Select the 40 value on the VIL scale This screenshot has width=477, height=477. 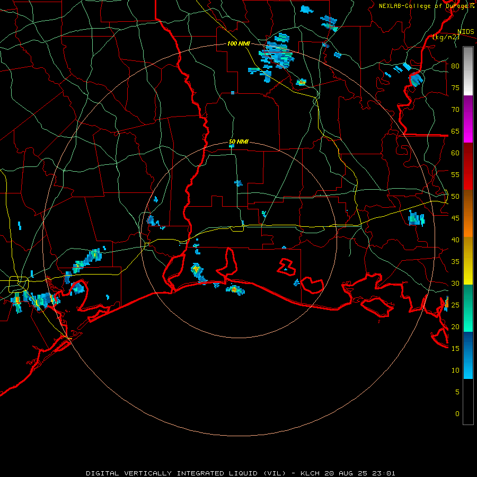(x=455, y=240)
